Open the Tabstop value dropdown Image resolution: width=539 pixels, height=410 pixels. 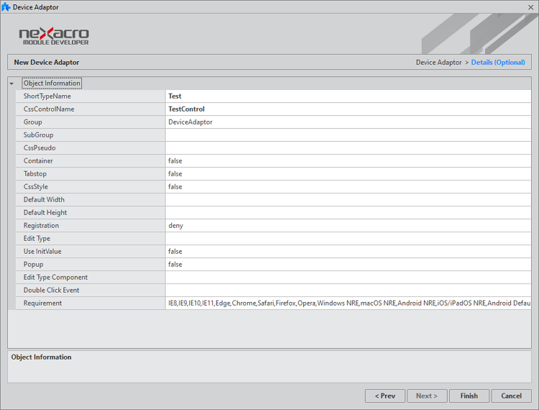[x=348, y=174]
